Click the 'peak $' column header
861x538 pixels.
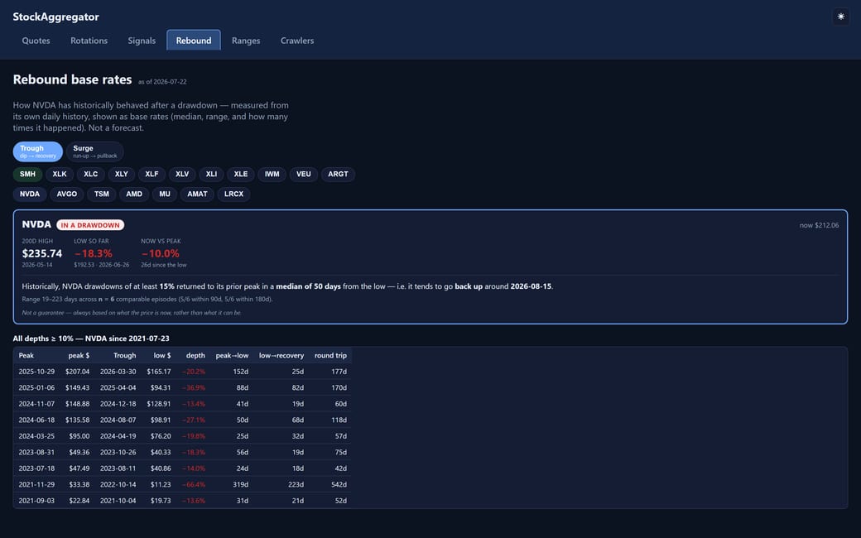(x=79, y=355)
